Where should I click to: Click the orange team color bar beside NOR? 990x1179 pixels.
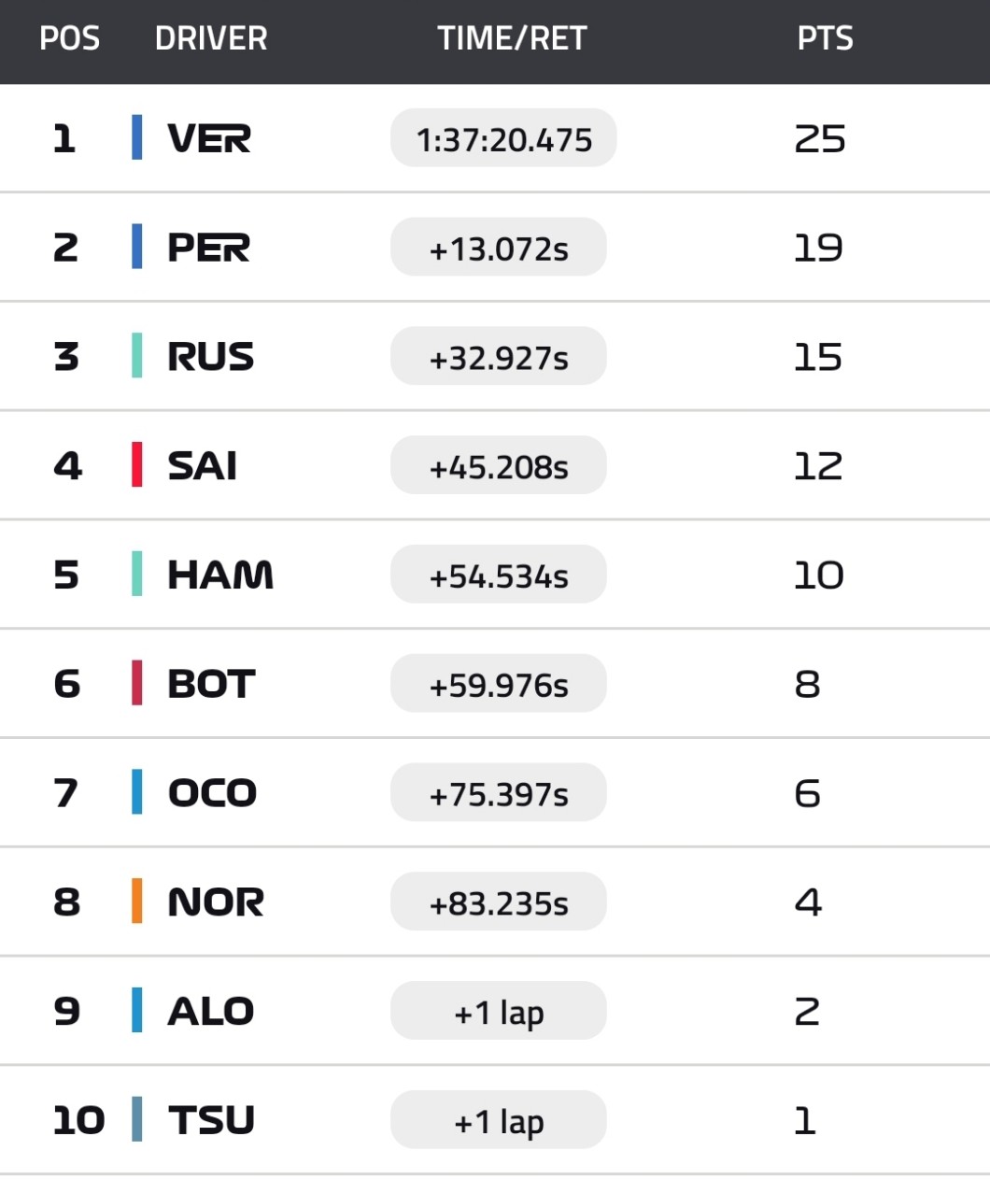[137, 902]
